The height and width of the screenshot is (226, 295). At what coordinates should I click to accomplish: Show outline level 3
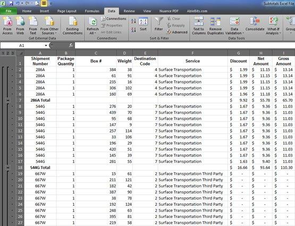(x=12, y=53)
